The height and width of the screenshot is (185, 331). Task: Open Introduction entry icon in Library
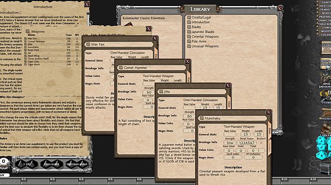click(189, 22)
